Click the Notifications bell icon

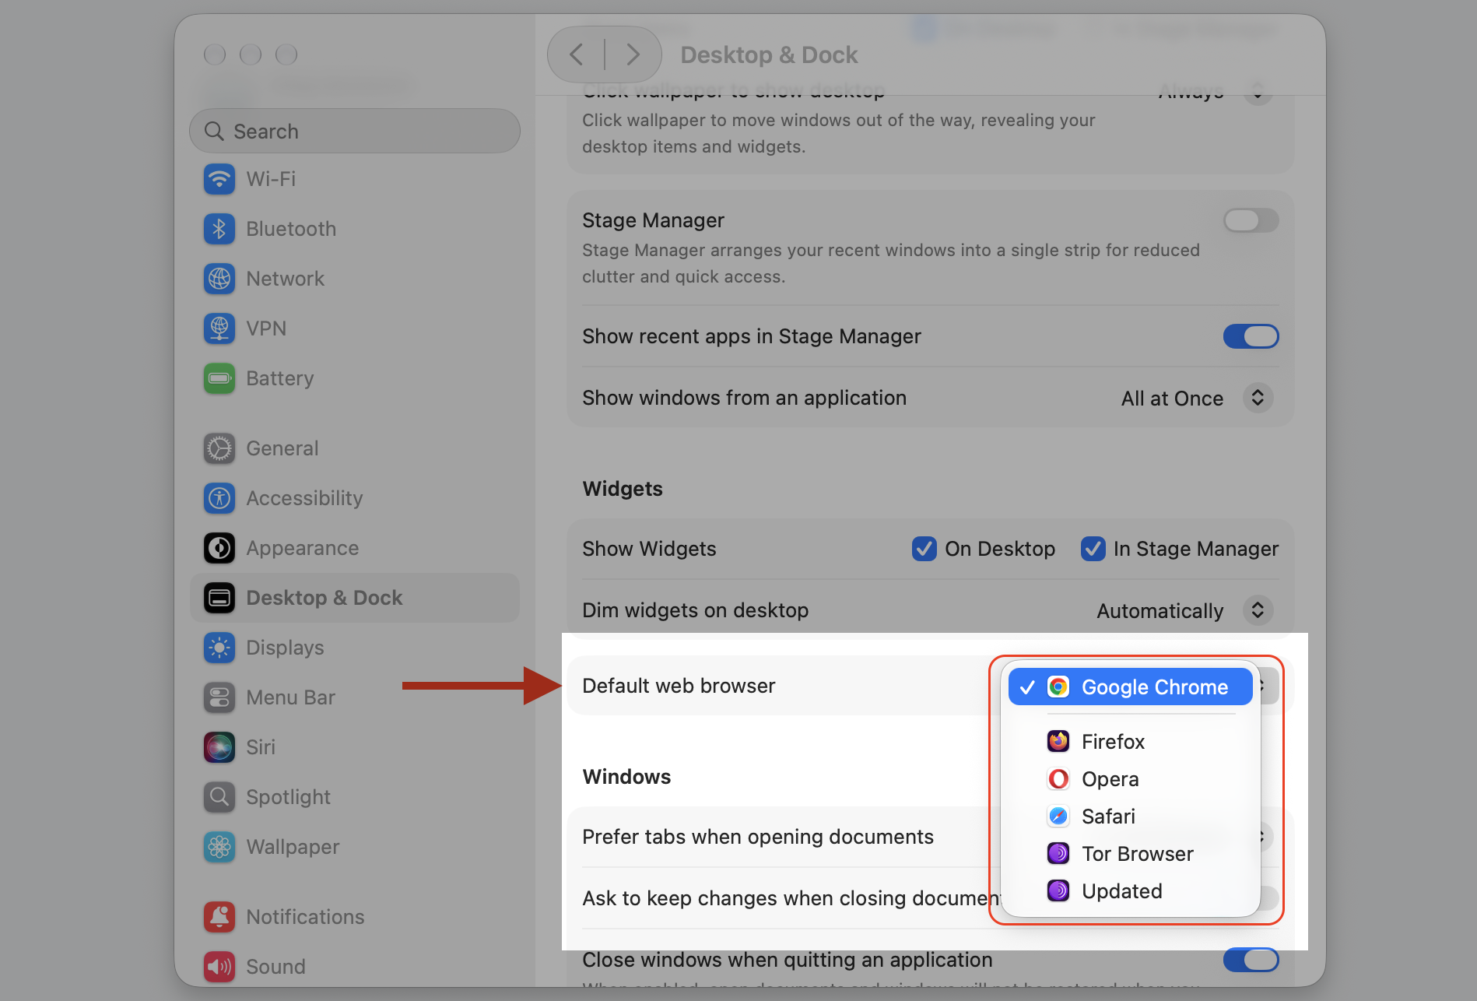click(x=219, y=917)
